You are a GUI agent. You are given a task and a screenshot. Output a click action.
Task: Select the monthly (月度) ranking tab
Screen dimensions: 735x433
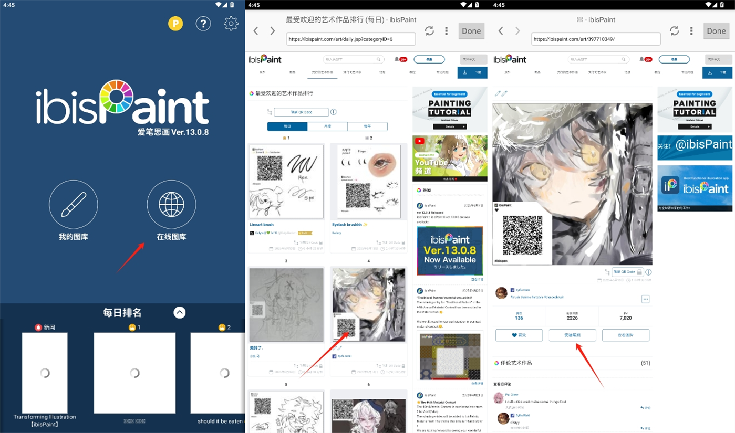coord(327,126)
